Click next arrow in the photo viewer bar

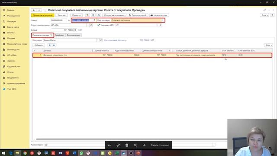point(144,145)
